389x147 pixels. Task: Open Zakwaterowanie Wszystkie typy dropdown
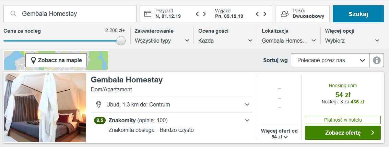point(162,41)
